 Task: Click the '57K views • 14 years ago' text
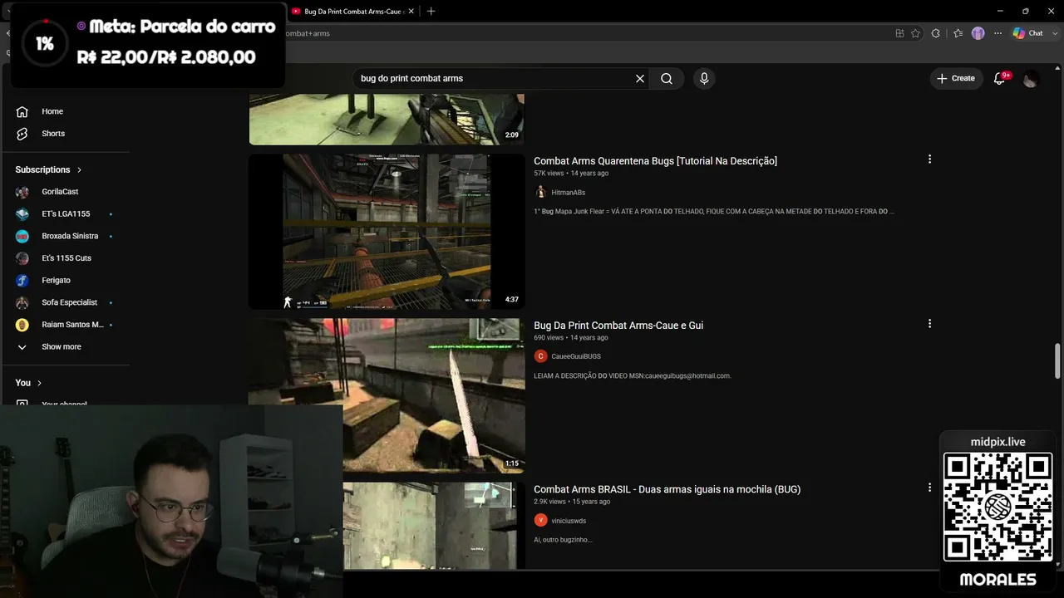coord(571,174)
